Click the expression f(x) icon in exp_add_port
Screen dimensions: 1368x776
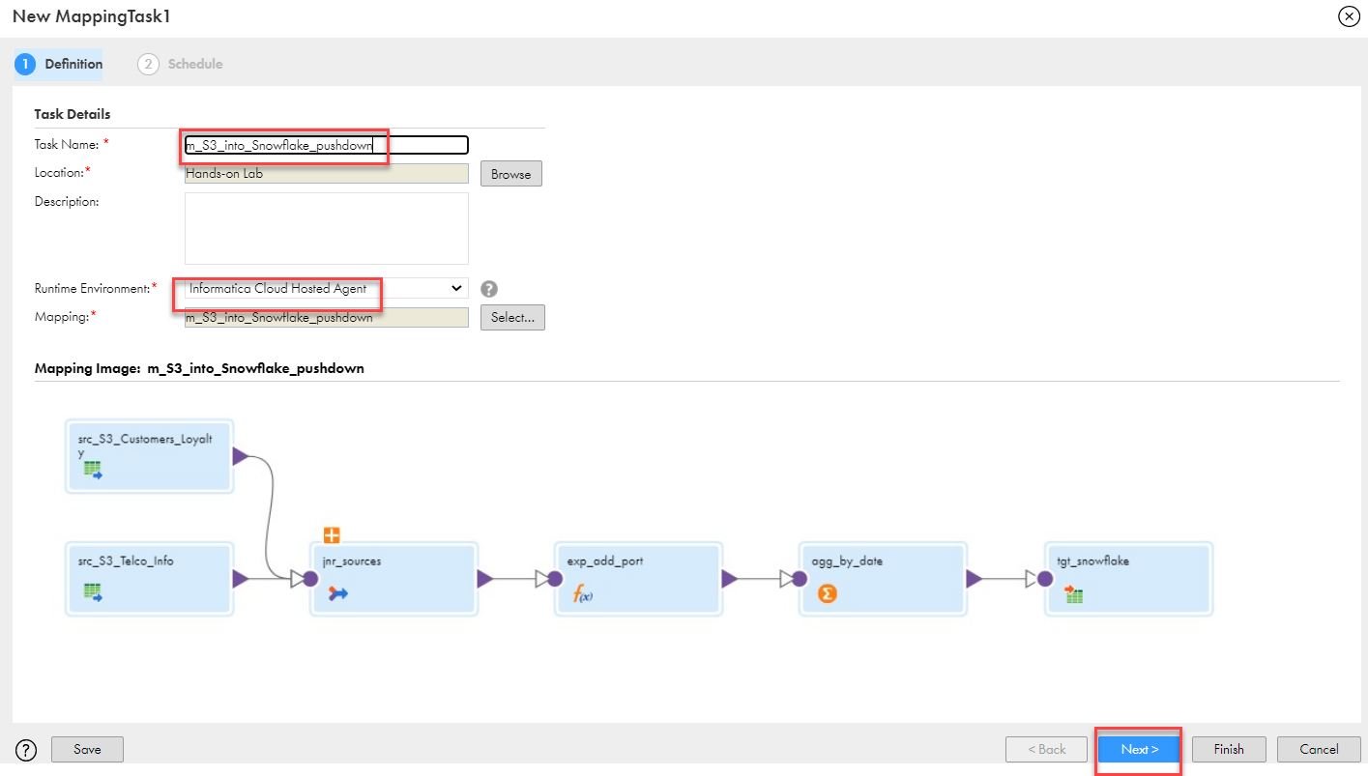tap(582, 594)
